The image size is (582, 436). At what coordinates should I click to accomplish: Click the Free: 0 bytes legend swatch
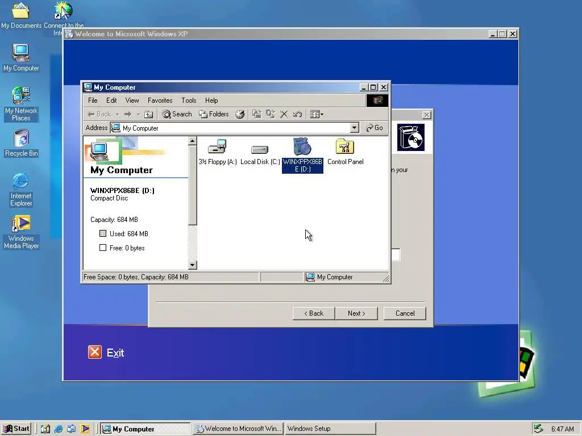tap(103, 248)
